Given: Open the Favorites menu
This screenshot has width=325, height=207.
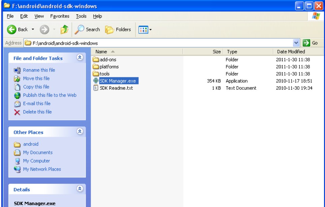Looking at the screenshot, I should click(x=60, y=16).
